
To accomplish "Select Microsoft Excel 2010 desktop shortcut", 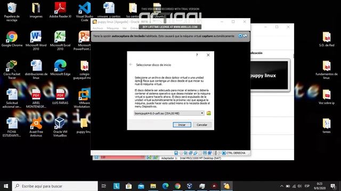I will click(x=60, y=41).
